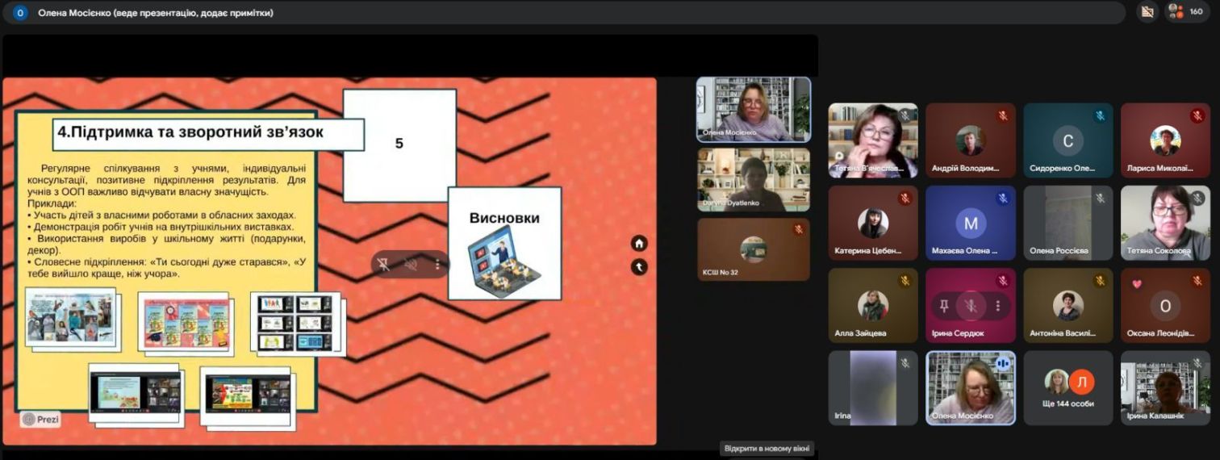Expand the 'Ще 144 особи' tile
This screenshot has width=1220, height=460.
1068,387
